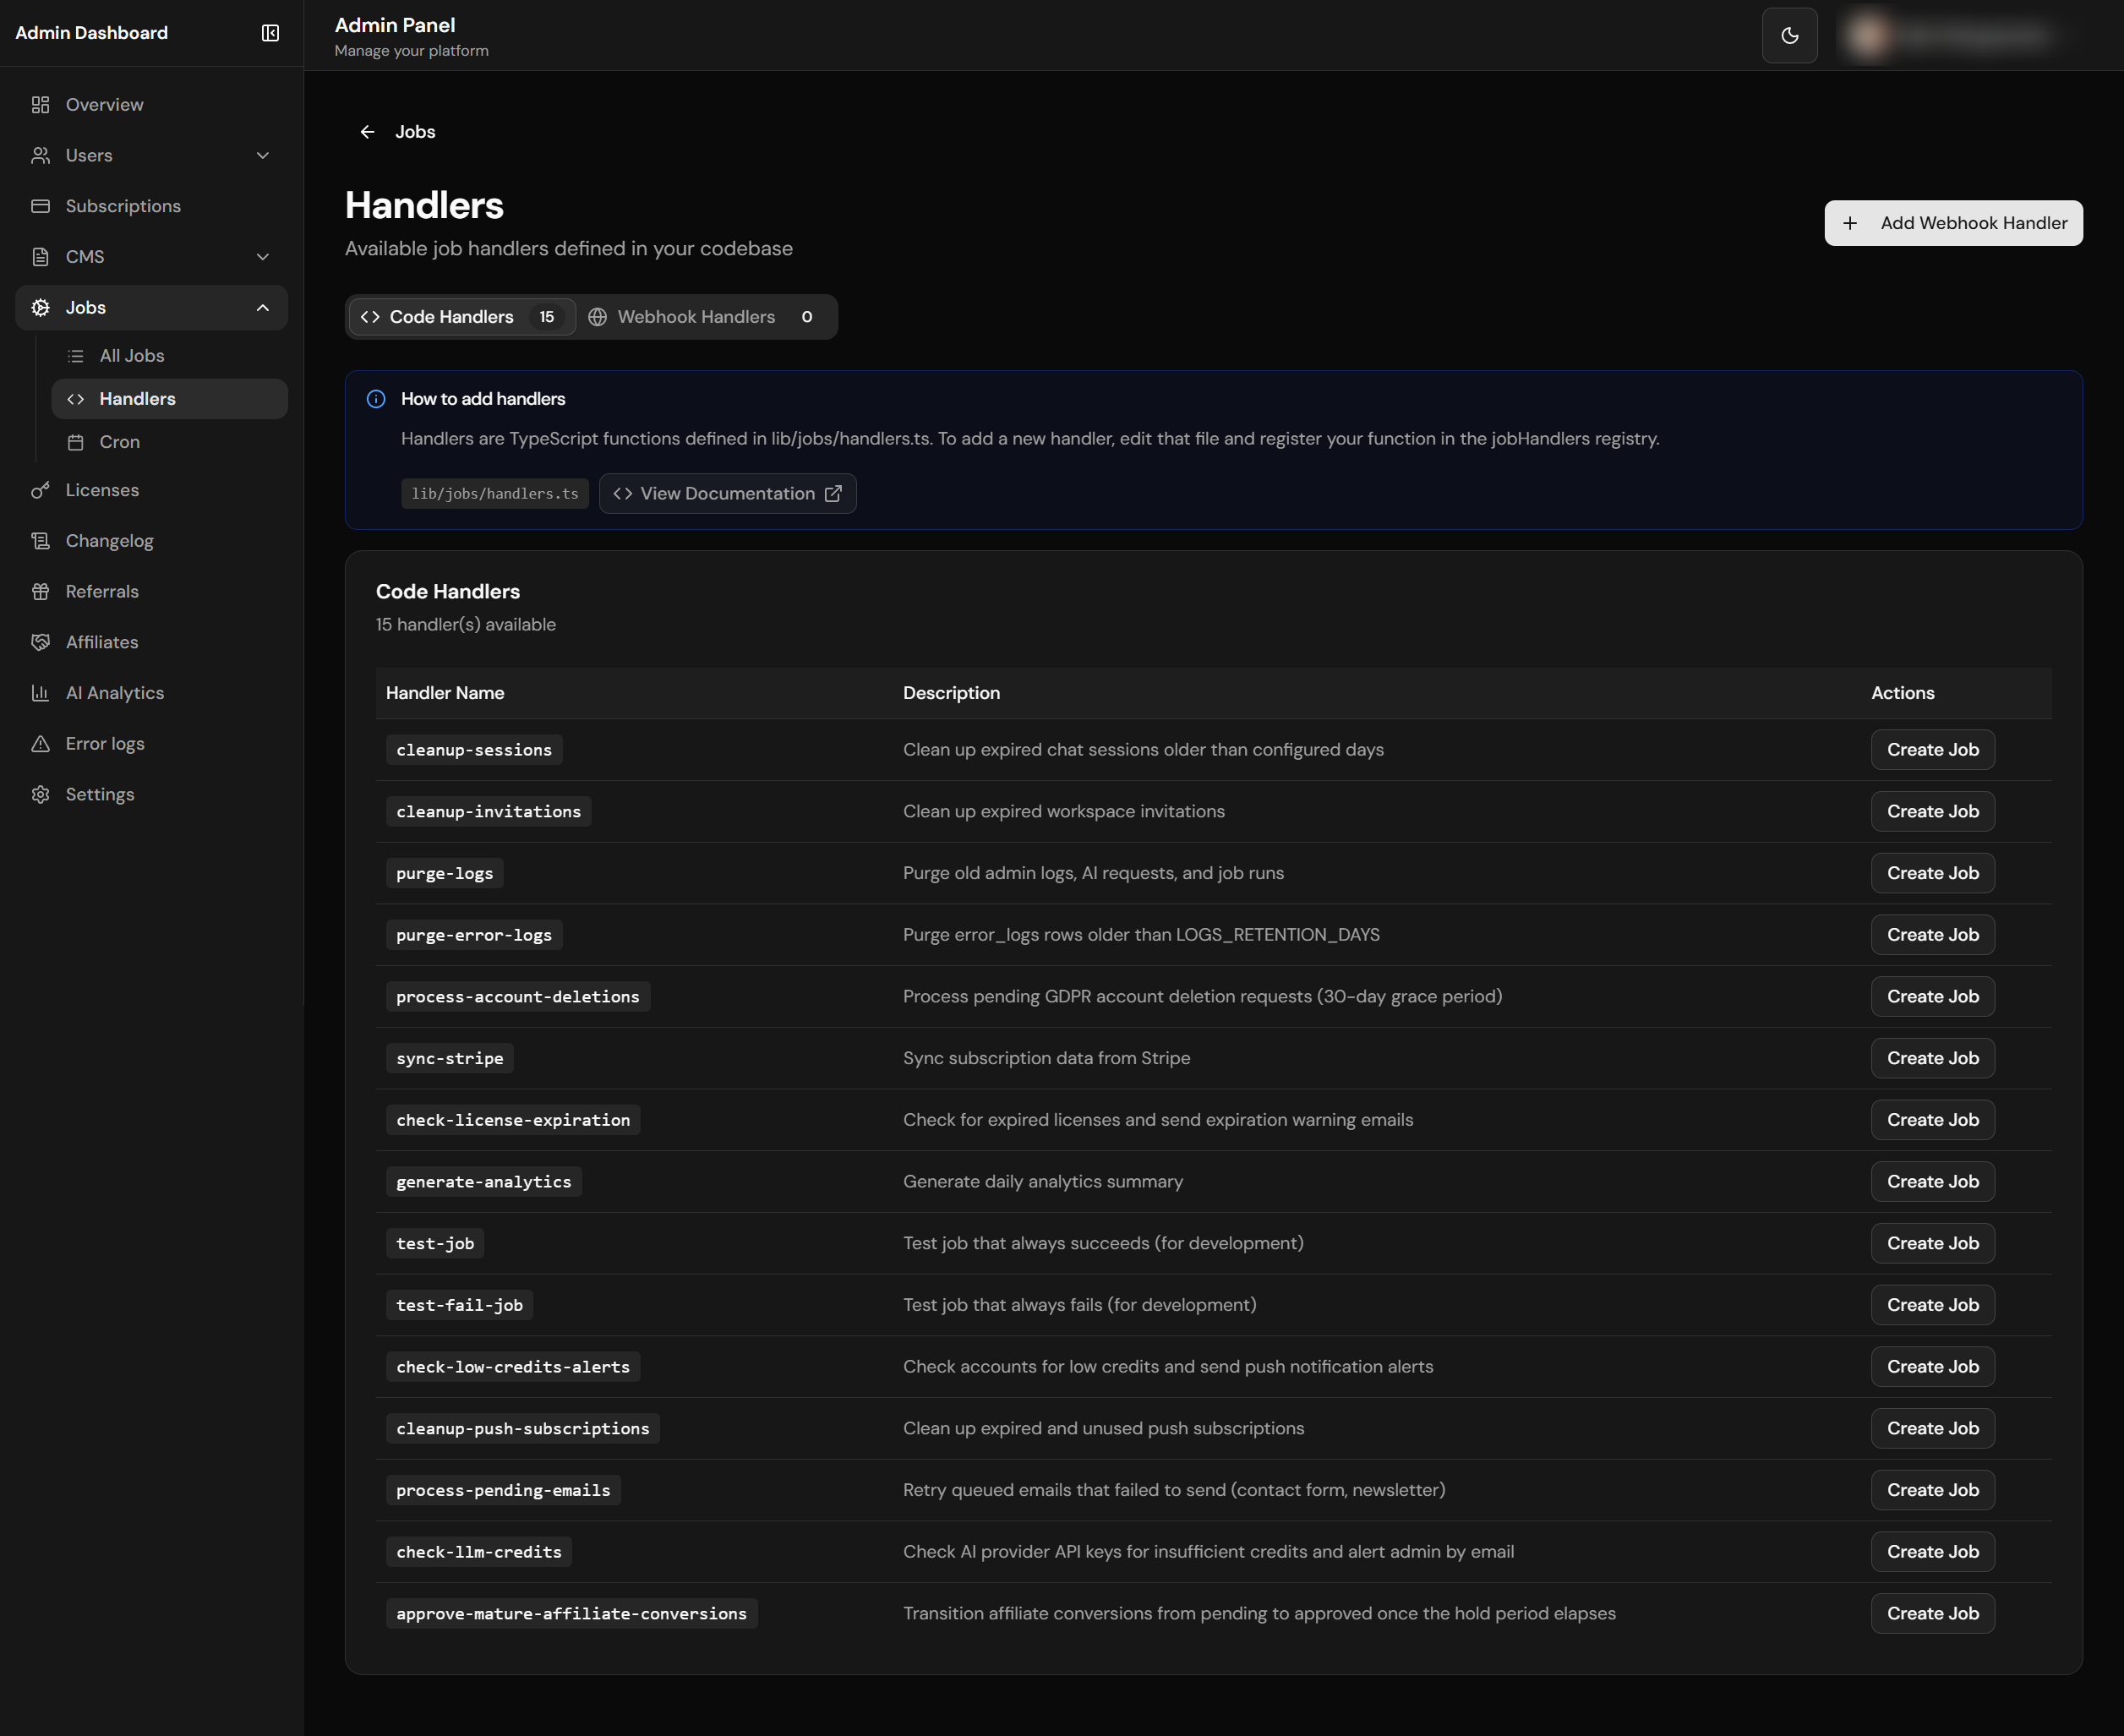Toggle dark mode moon icon

[x=1789, y=36]
